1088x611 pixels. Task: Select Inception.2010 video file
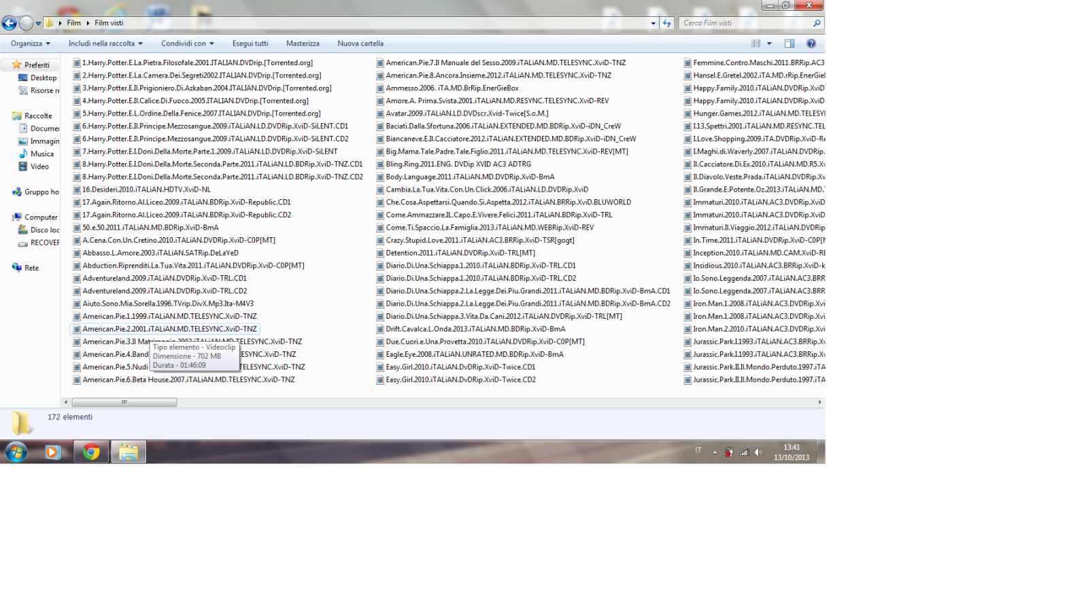(759, 253)
